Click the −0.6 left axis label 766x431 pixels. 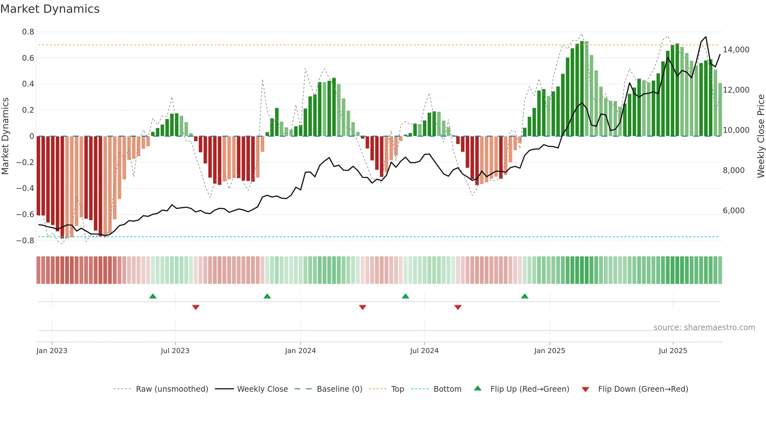tap(25, 215)
